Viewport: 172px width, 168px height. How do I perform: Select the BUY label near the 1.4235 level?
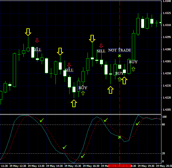pyautogui.click(x=83, y=88)
